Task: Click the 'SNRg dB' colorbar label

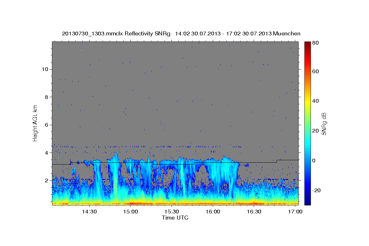Action: [x=324, y=124]
